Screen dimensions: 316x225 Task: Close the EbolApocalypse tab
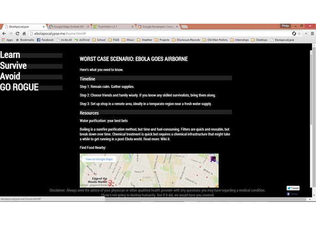click(44, 26)
